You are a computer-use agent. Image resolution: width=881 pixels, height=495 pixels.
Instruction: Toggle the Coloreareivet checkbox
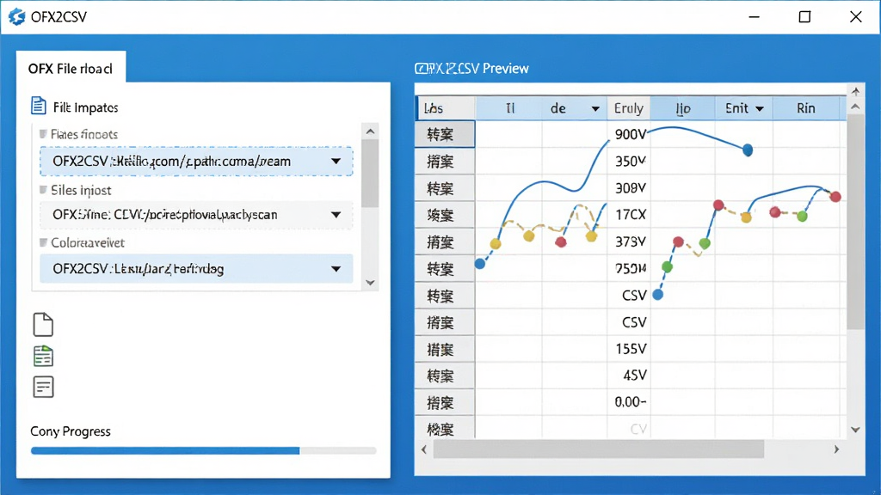(x=43, y=242)
